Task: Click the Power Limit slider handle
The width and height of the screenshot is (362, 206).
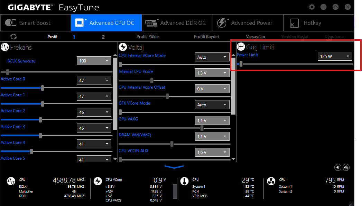Action: [x=241, y=64]
